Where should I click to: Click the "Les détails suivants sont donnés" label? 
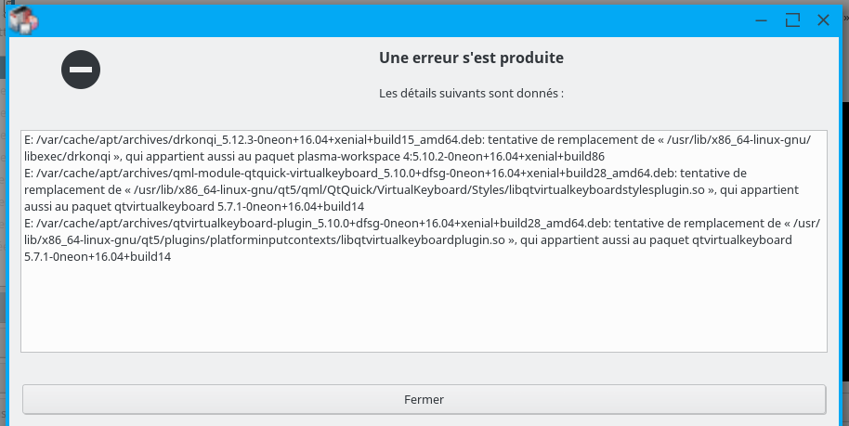tap(471, 94)
